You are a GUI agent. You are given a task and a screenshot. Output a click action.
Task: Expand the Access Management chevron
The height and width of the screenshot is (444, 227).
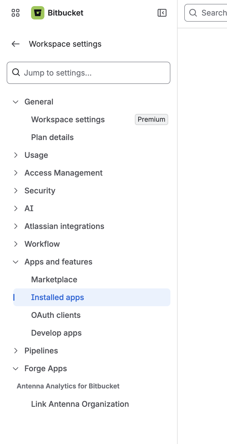(16, 173)
